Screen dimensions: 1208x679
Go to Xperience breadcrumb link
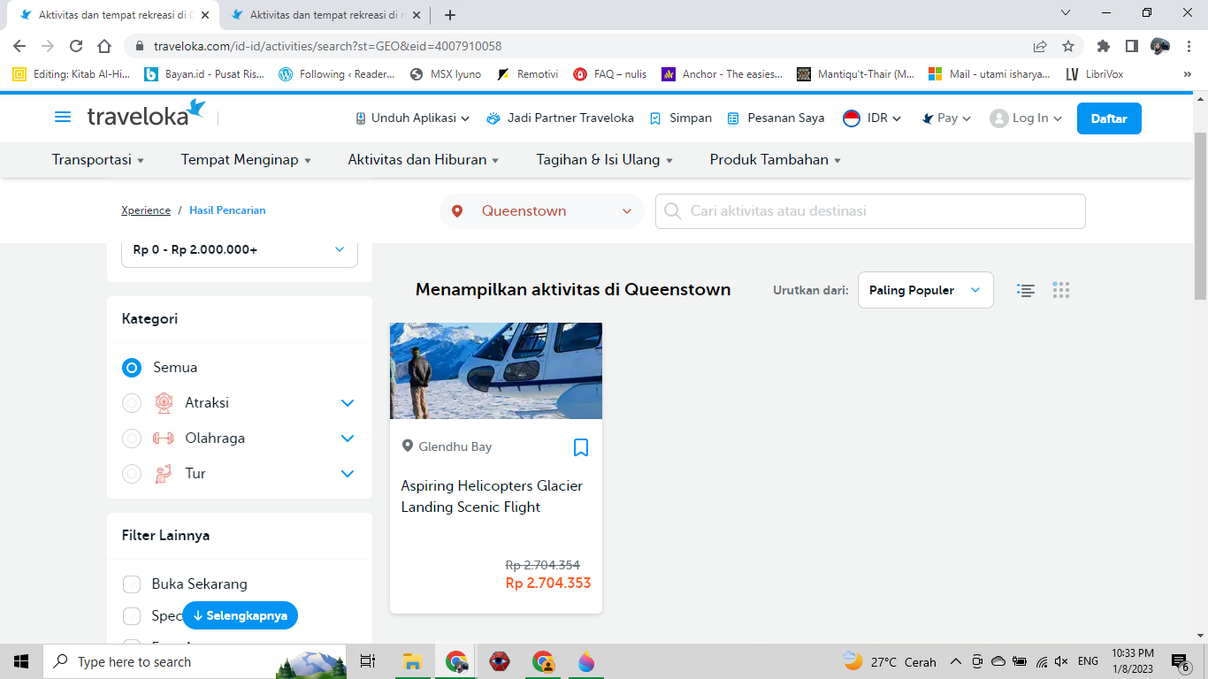click(x=146, y=210)
